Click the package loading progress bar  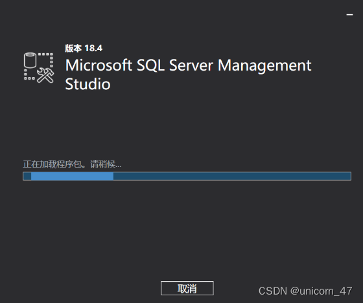pyautogui.click(x=187, y=176)
